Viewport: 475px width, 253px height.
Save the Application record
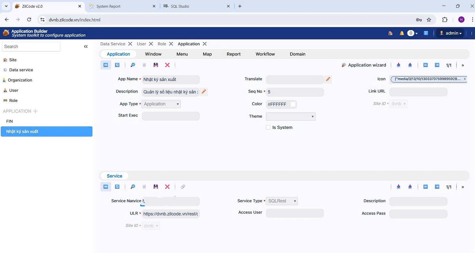point(156,65)
